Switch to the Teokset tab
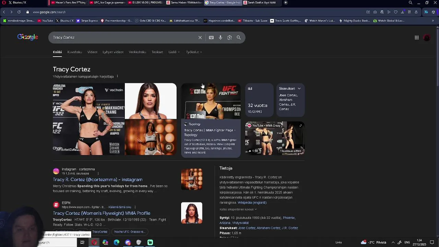Image resolution: width=439 pixels, height=247 pixels. [157, 52]
